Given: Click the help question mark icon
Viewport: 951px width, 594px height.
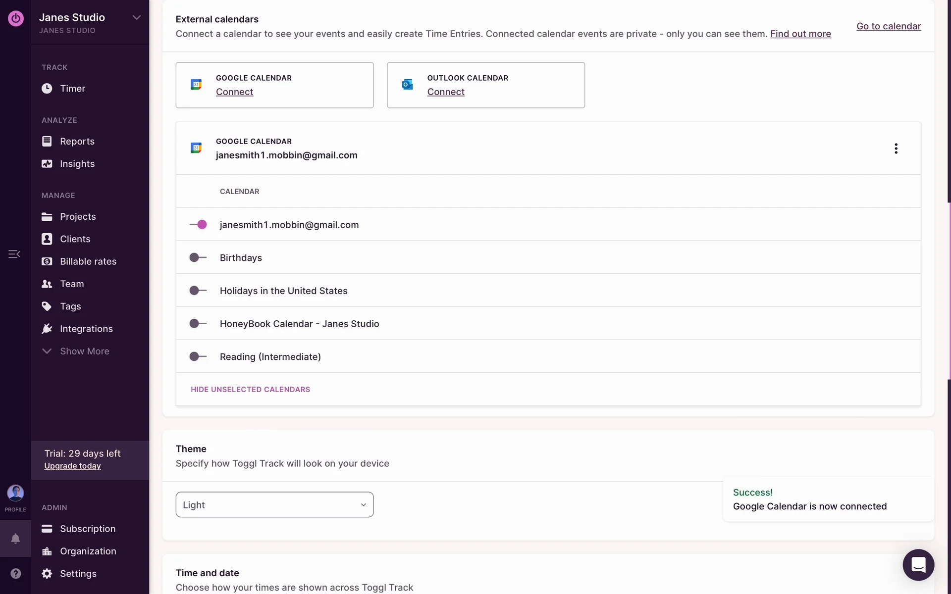Looking at the screenshot, I should coord(16,573).
